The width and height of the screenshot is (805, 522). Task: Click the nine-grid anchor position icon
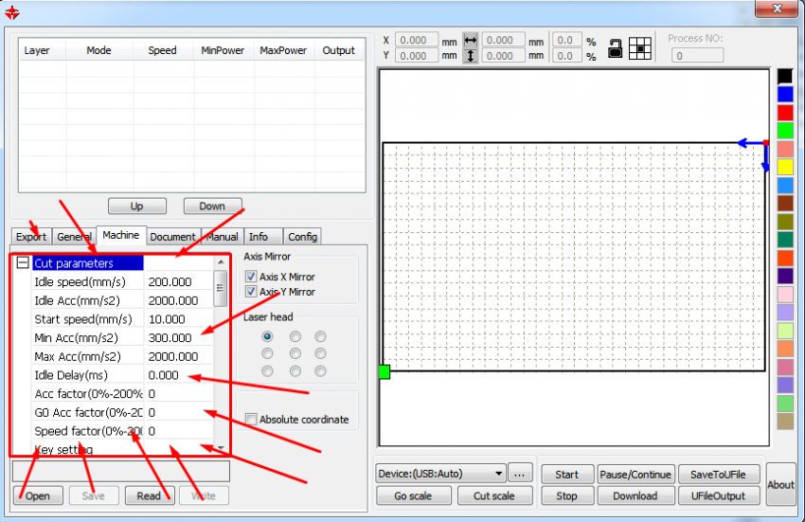tap(641, 48)
